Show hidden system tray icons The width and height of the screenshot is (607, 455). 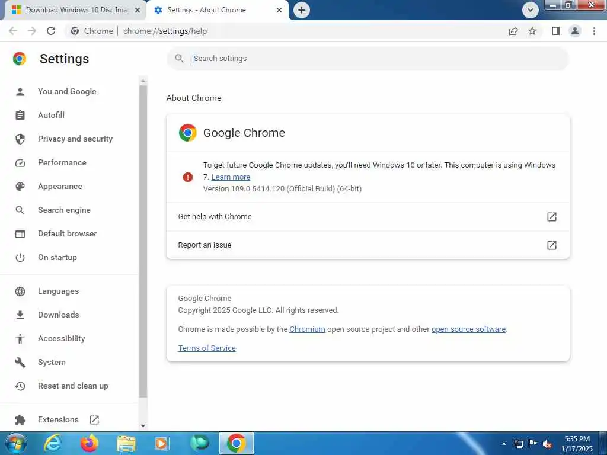pos(504,444)
